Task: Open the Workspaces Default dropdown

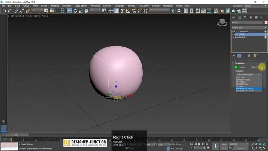Action: [255, 6]
